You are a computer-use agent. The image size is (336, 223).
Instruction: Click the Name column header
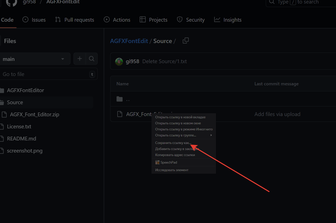click(x=123, y=84)
